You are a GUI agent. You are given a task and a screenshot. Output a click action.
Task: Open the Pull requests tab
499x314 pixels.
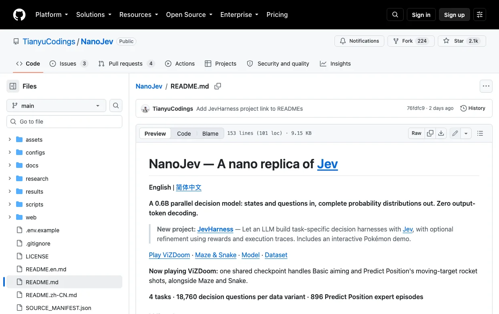point(126,64)
